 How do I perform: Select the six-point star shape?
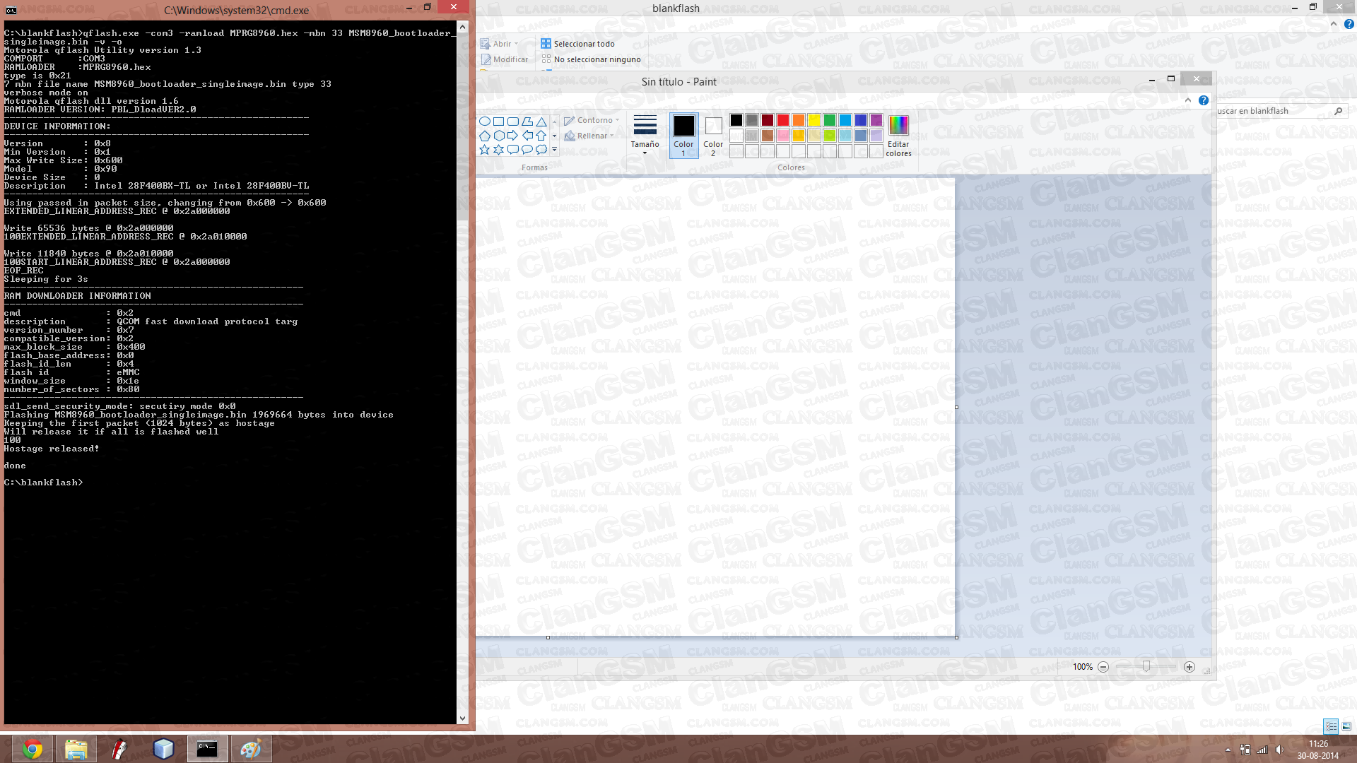(x=499, y=150)
